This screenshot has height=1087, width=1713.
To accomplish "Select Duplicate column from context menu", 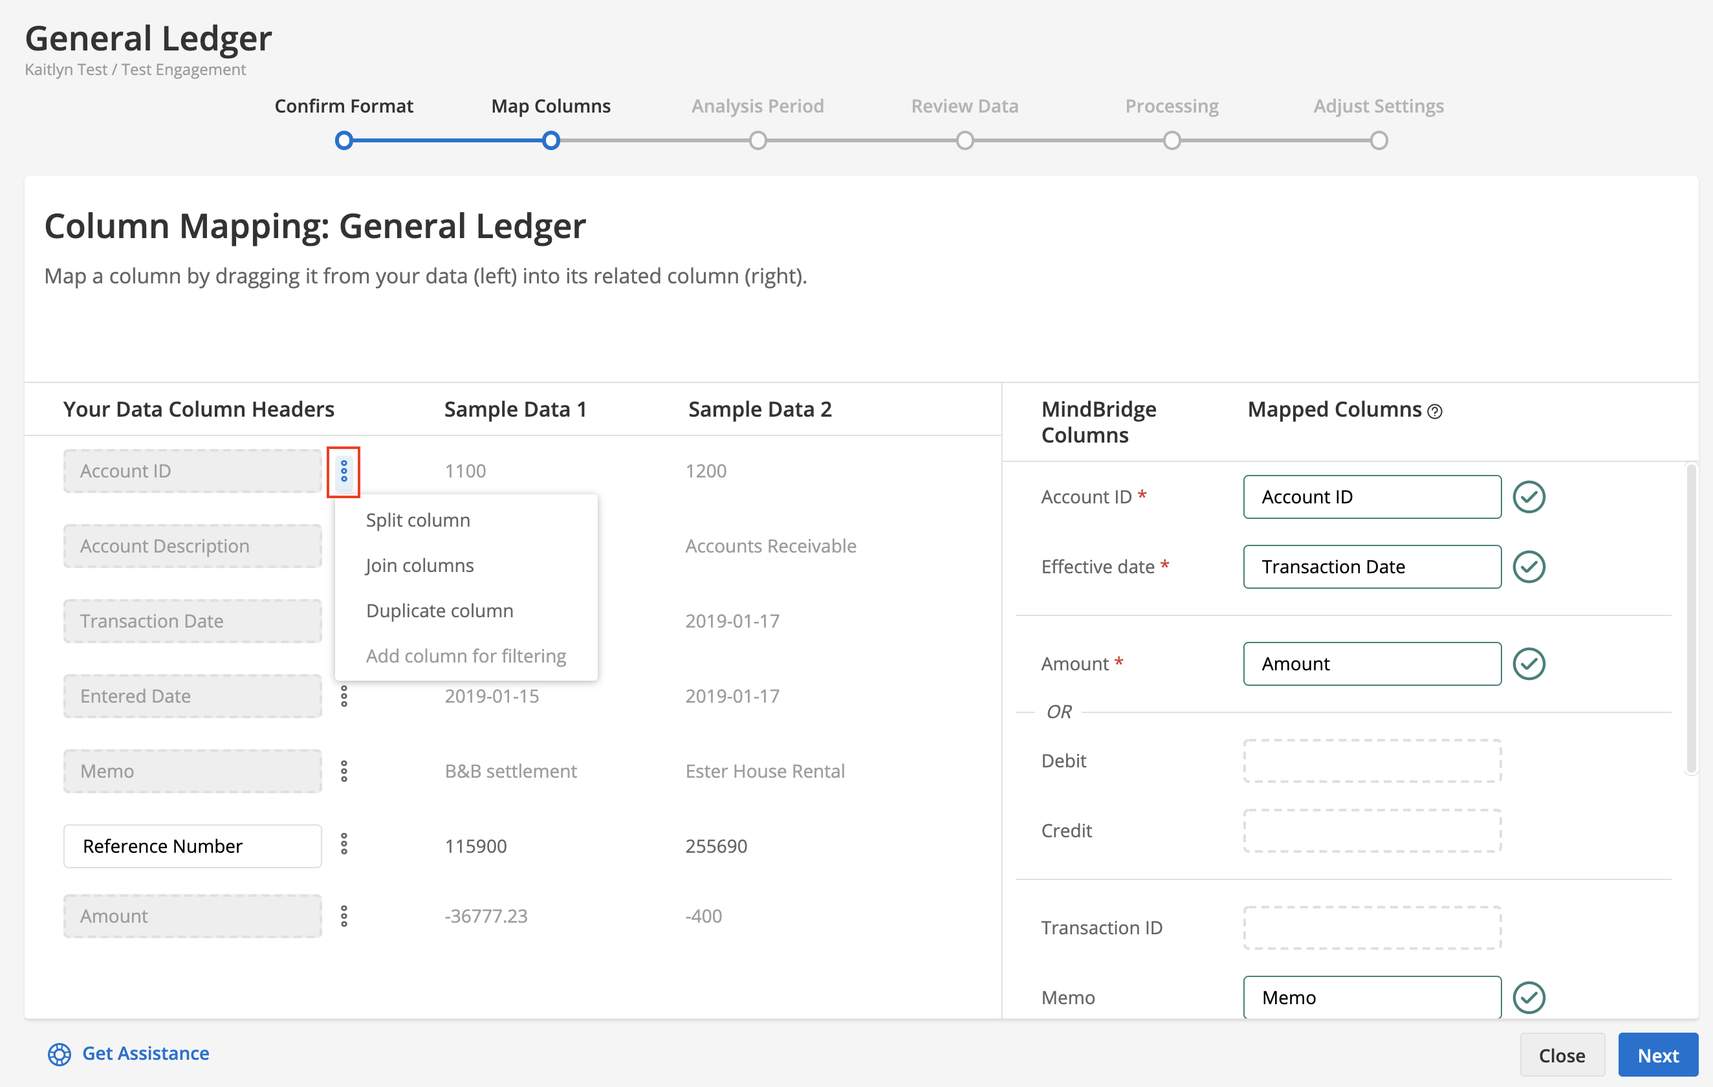I will coord(439,609).
